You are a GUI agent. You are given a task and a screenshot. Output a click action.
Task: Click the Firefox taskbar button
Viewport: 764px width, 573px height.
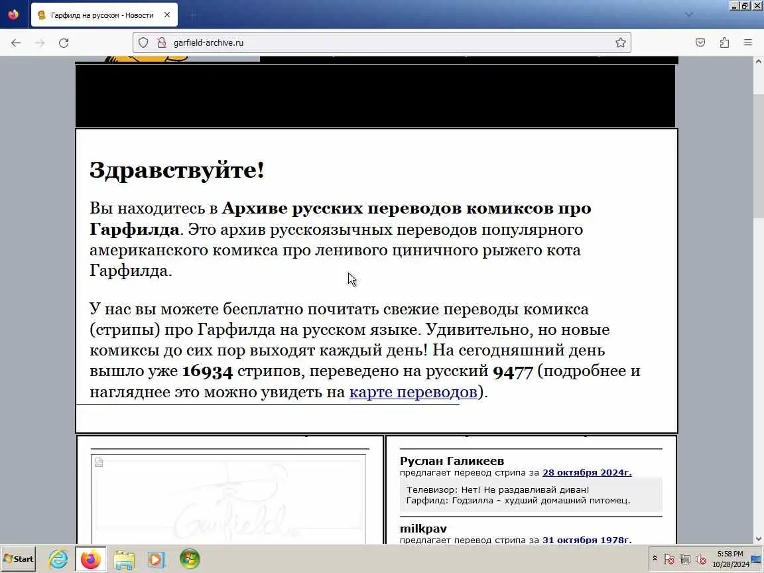point(91,559)
